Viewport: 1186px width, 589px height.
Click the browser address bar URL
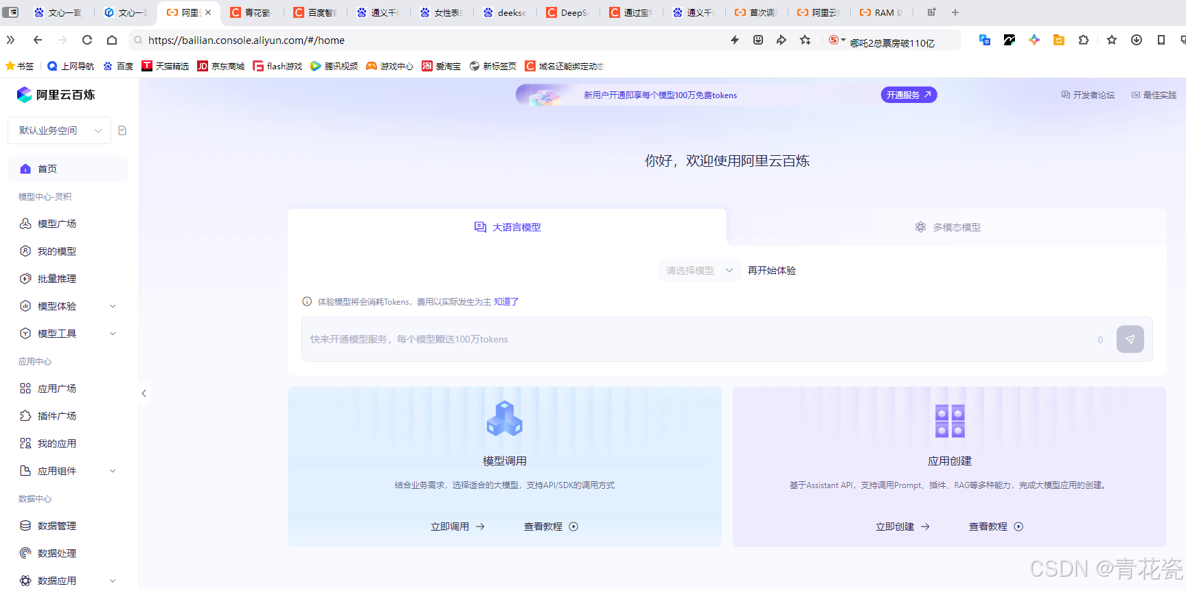(247, 40)
